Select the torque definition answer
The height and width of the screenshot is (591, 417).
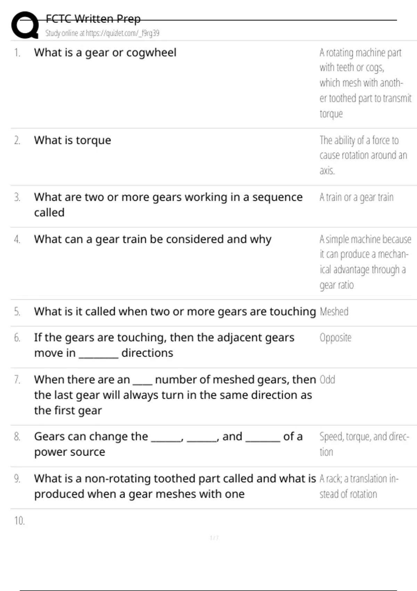click(363, 155)
